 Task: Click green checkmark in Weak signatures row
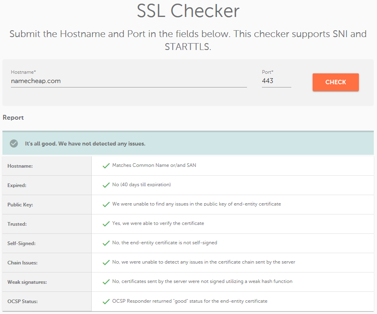click(x=106, y=282)
